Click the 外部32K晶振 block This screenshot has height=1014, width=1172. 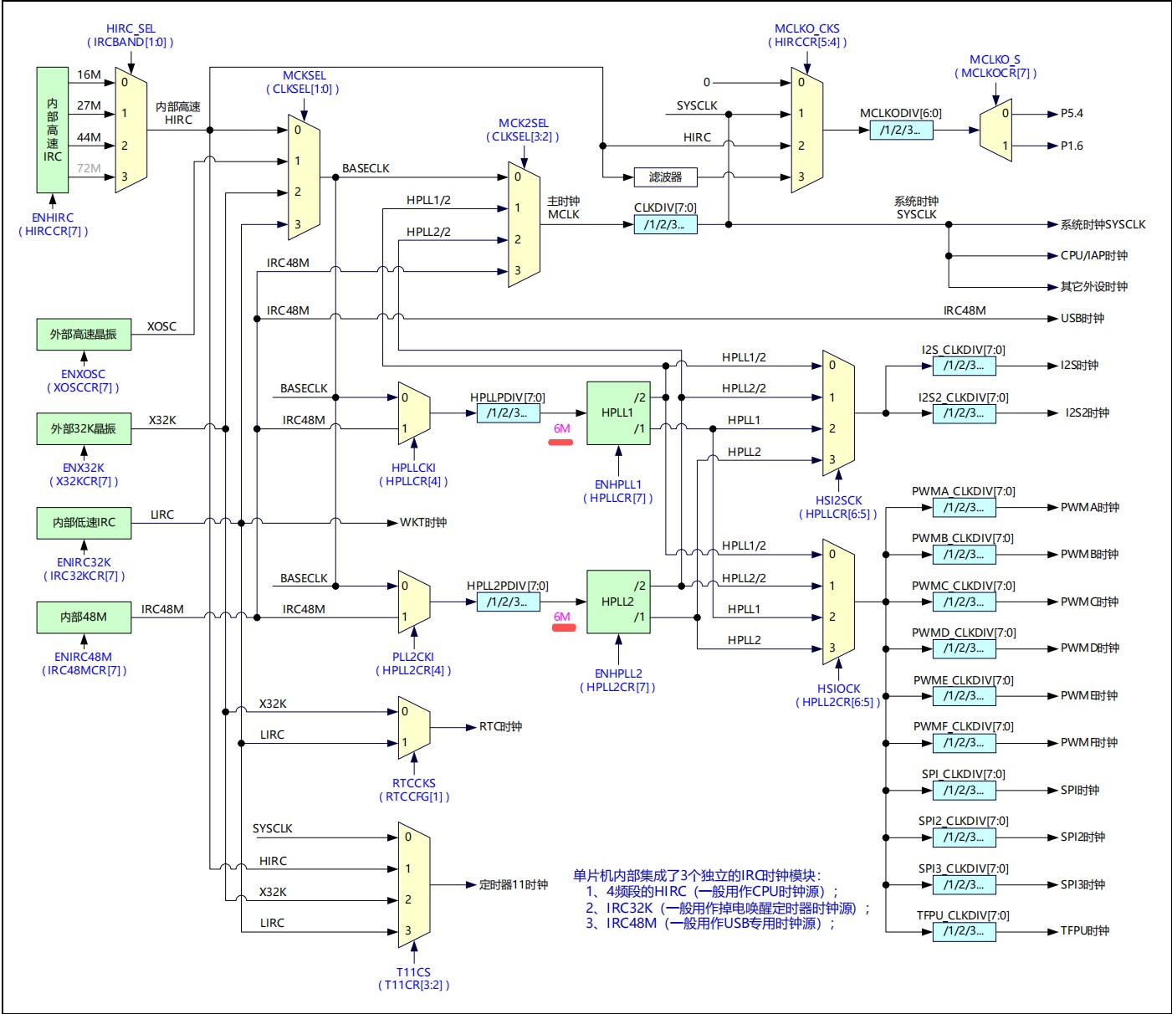click(x=84, y=428)
